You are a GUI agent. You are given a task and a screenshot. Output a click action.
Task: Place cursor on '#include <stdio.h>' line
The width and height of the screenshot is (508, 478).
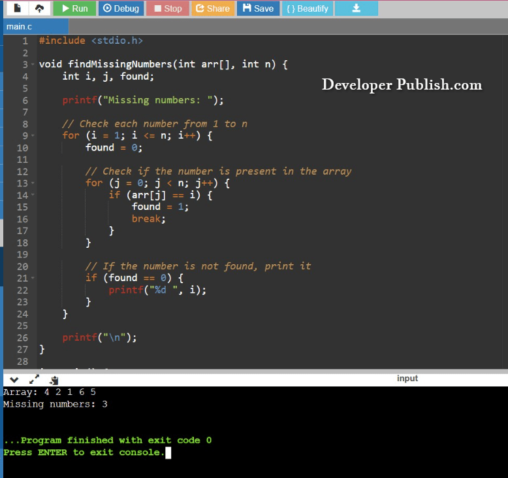point(91,41)
